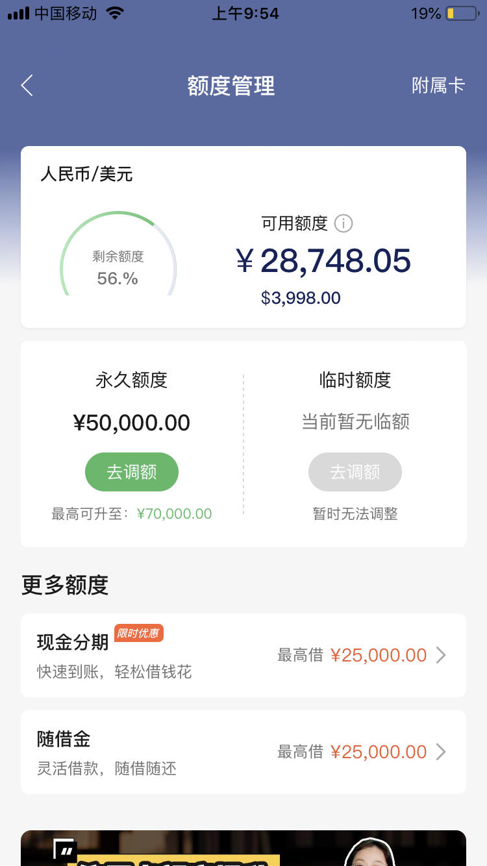
Task: Expand the 随借金 chevron arrow
Action: coord(441,752)
